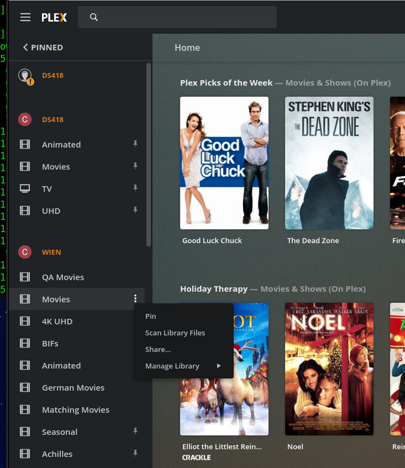This screenshot has height=468, width=405.
Task: Unpin the TV library
Action: point(135,188)
